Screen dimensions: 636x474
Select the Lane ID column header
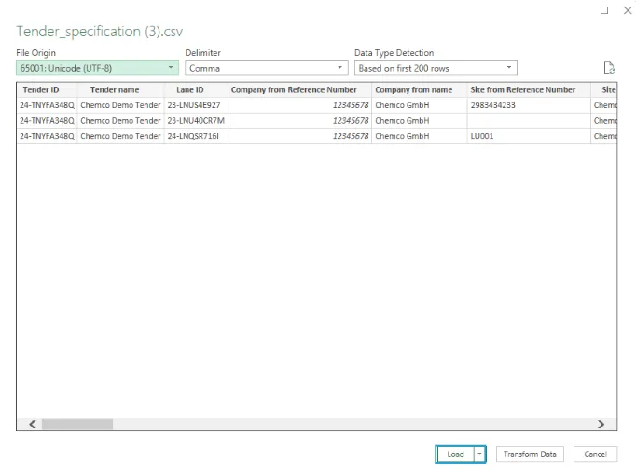196,90
